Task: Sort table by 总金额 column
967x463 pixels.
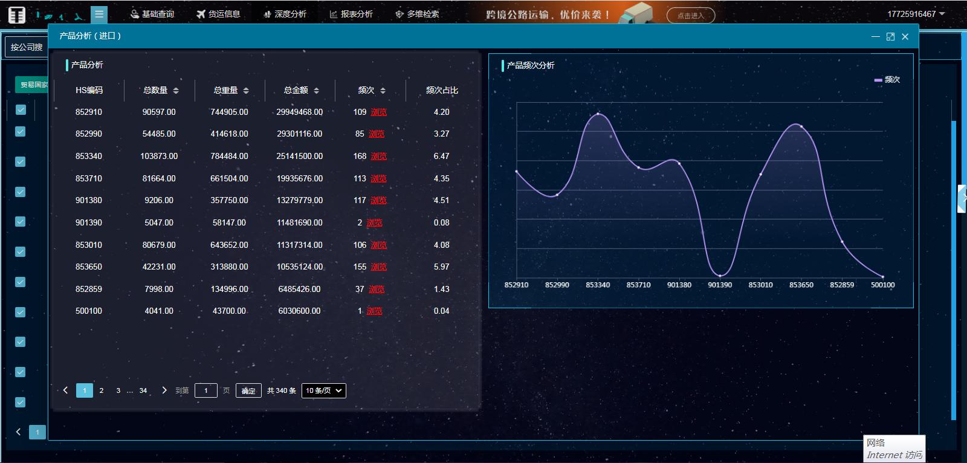Action: 316,91
